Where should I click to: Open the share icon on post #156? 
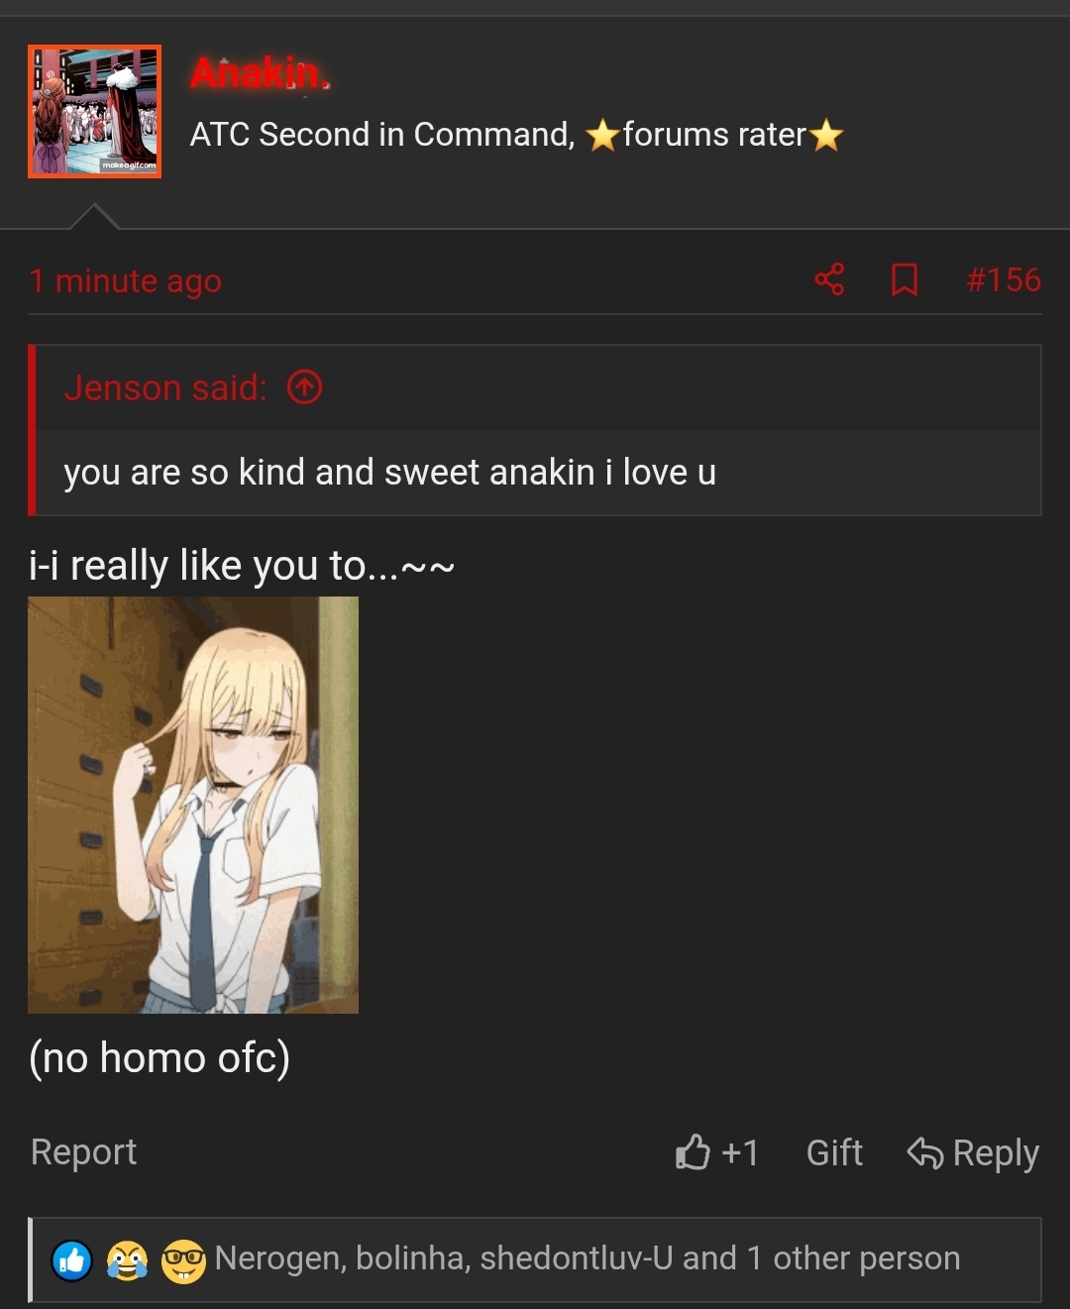(829, 279)
